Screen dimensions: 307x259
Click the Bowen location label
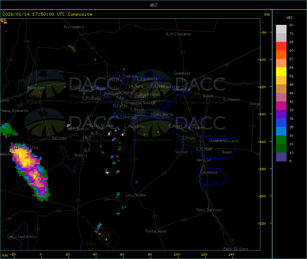pos(227,152)
